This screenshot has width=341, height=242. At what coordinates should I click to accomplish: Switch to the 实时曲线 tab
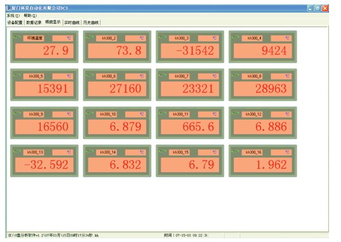pos(72,22)
